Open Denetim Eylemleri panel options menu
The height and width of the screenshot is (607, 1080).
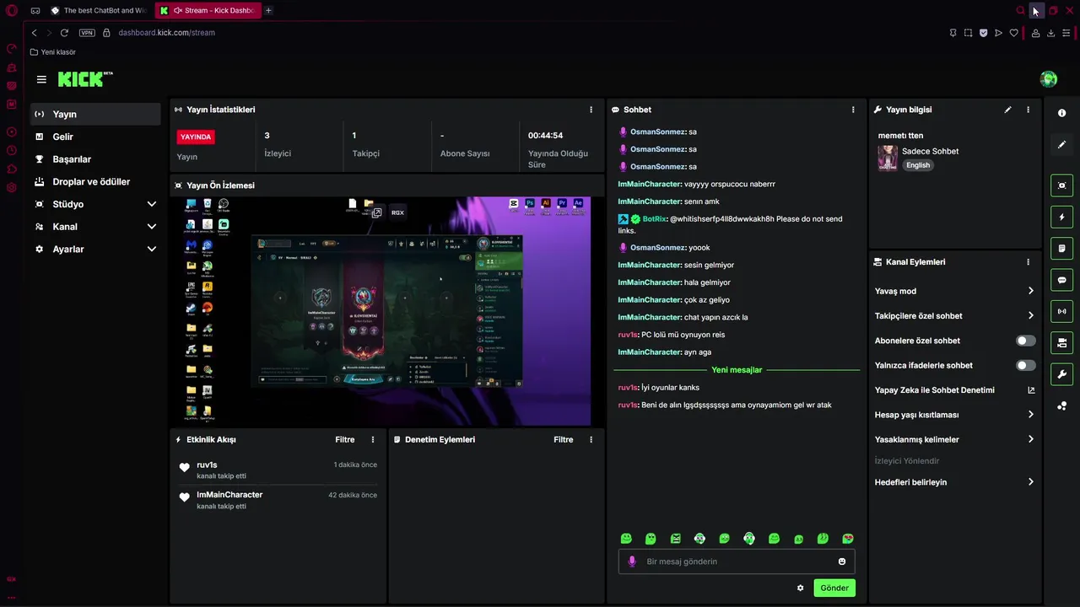tap(591, 439)
